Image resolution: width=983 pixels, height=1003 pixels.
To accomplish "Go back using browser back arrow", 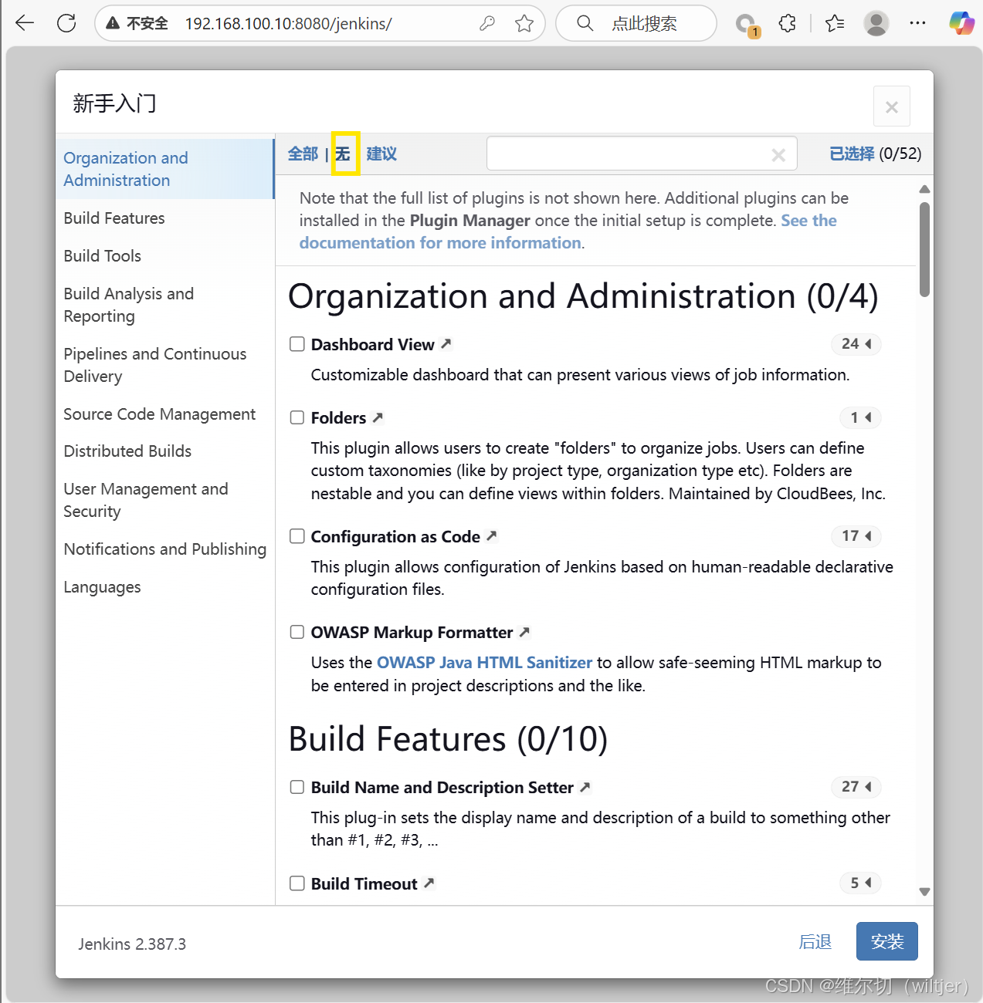I will coord(25,23).
